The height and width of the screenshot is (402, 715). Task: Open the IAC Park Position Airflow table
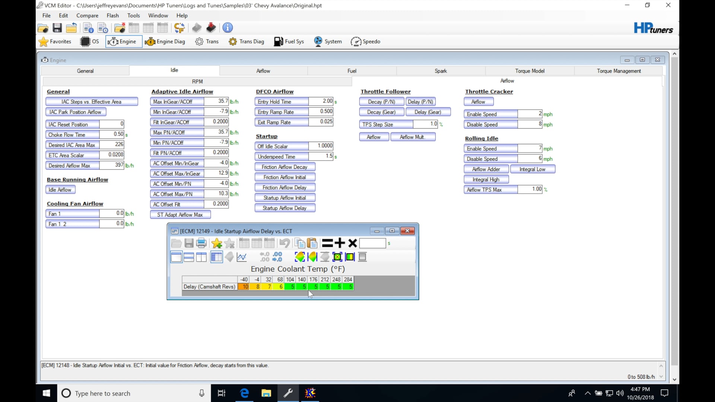[x=75, y=112]
